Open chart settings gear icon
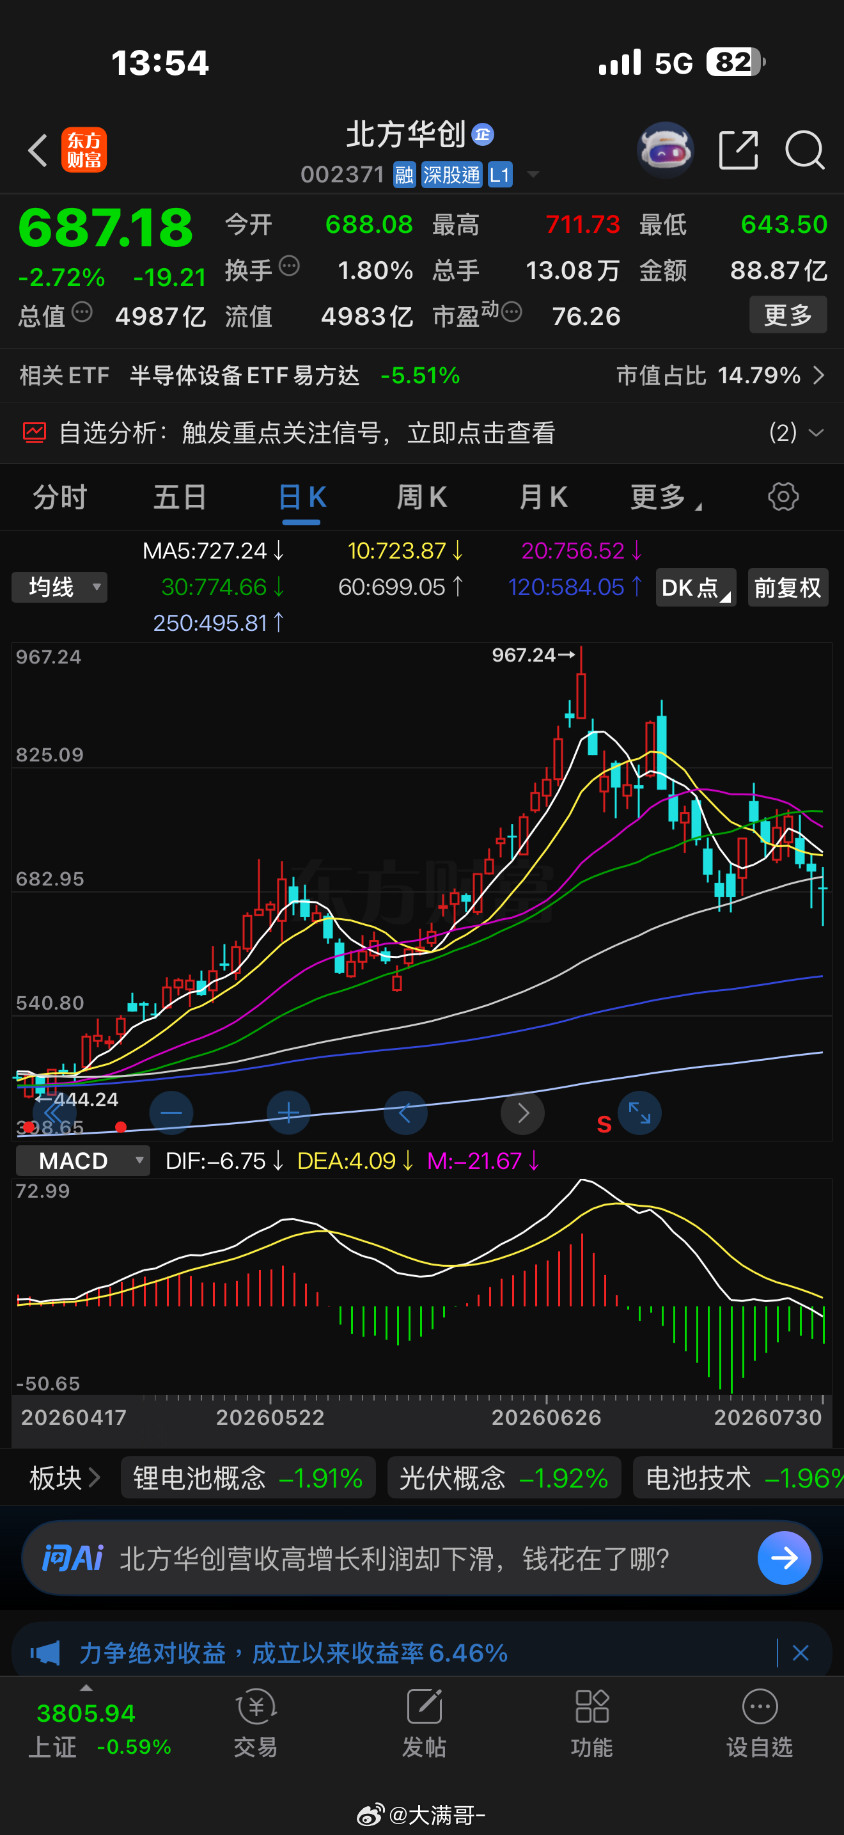 pyautogui.click(x=783, y=496)
